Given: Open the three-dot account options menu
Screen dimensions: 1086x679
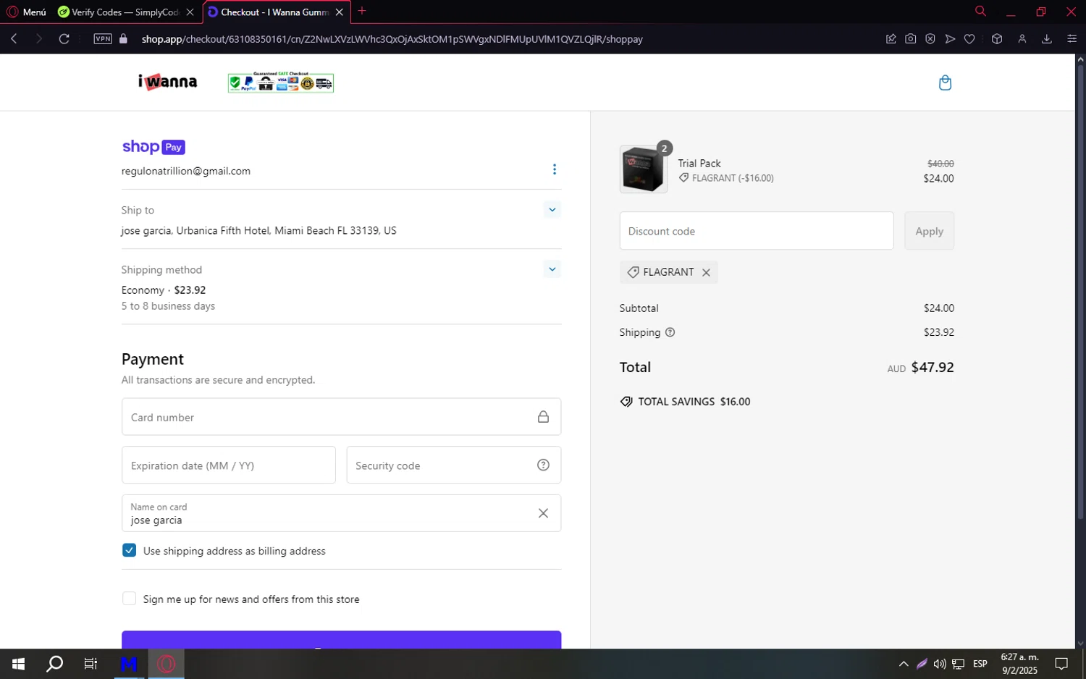Looking at the screenshot, I should pos(555,169).
